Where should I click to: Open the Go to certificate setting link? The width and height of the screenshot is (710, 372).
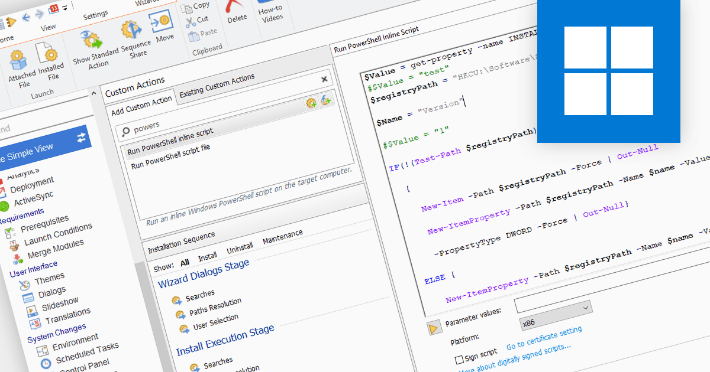click(544, 338)
